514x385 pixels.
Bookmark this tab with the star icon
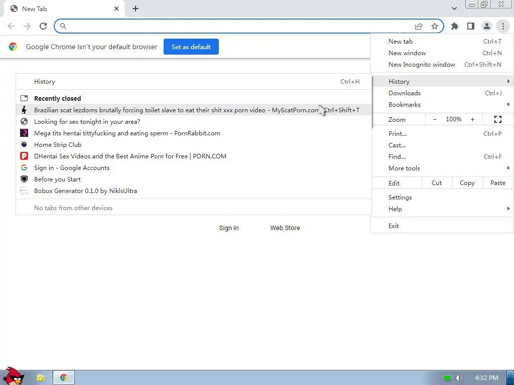(x=435, y=26)
